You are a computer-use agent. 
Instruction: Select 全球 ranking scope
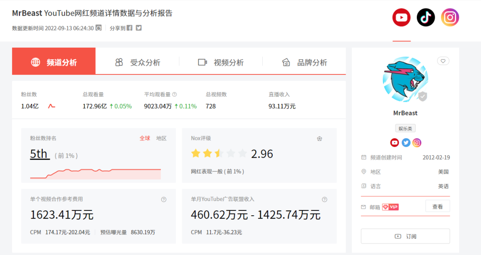point(145,138)
